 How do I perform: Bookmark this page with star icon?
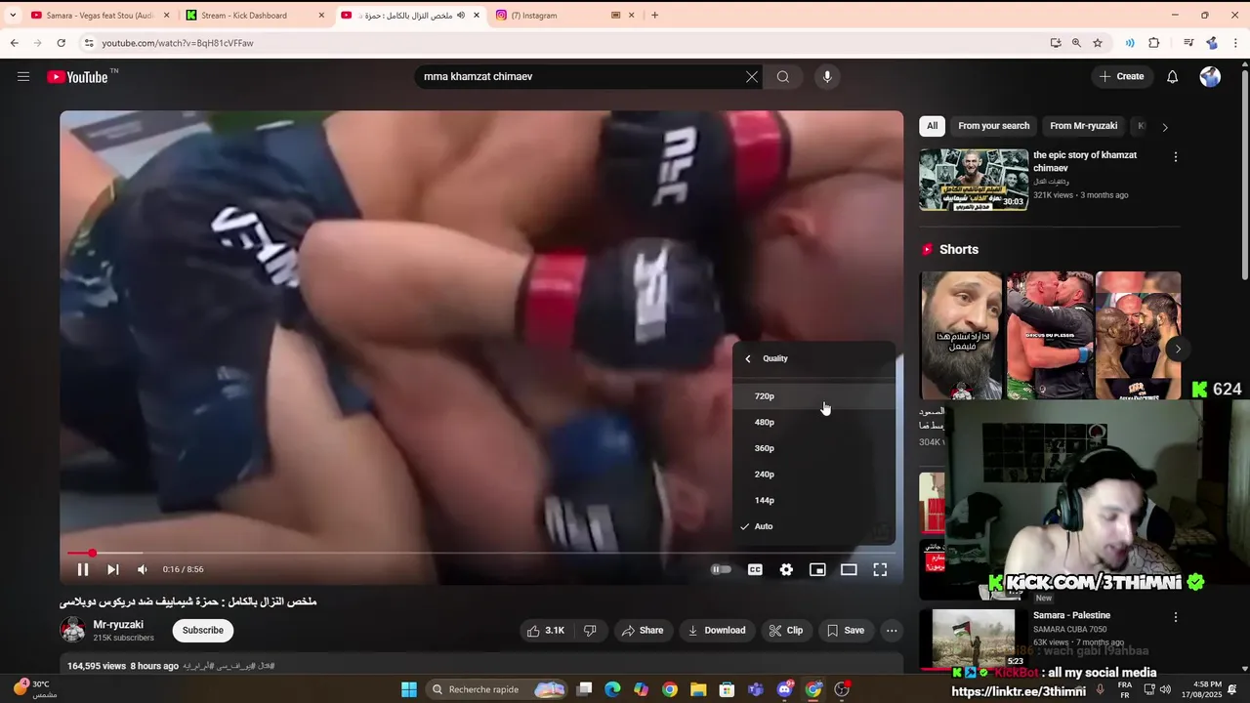pos(1098,43)
